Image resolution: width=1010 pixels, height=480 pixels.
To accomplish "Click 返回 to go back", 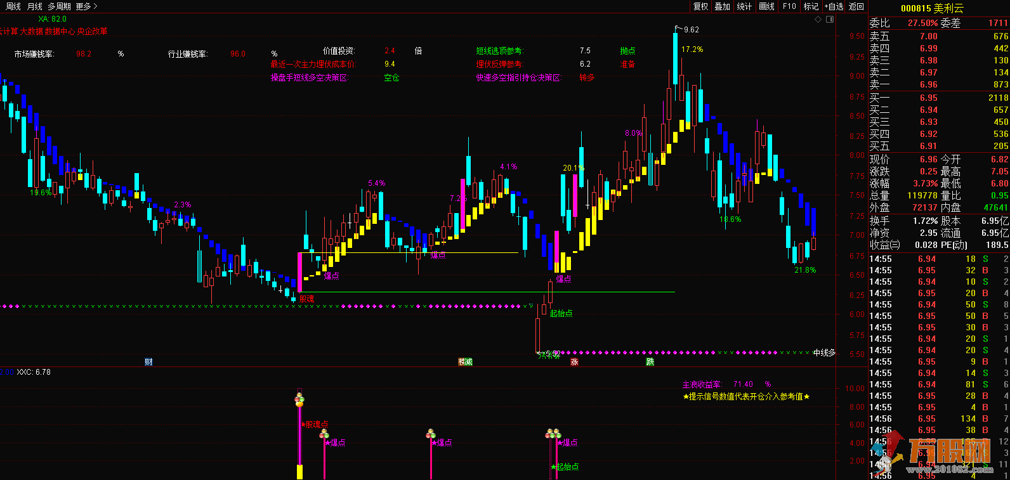I will pyautogui.click(x=856, y=6).
